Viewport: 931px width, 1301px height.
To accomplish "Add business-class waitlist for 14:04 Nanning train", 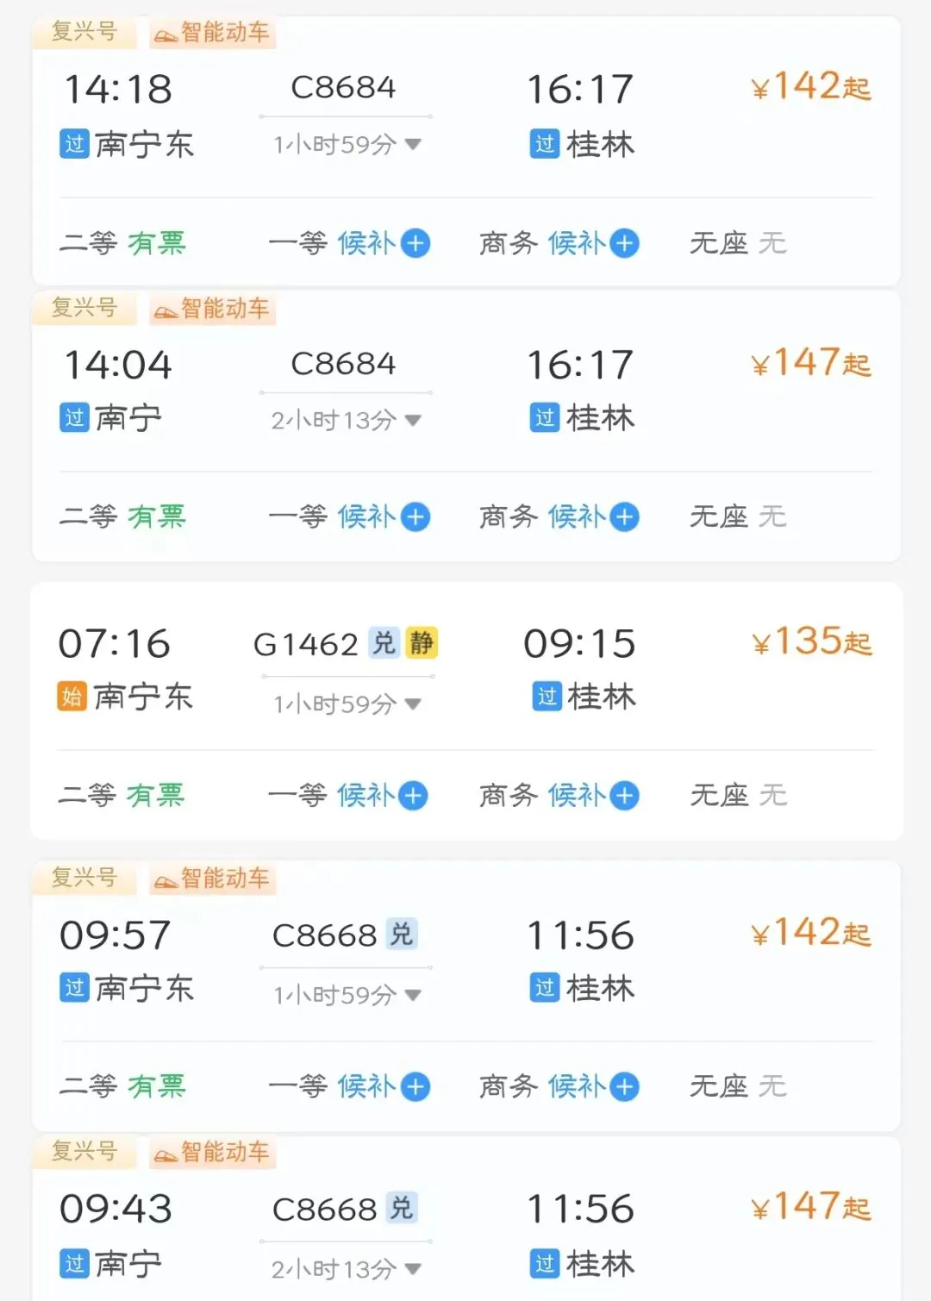I will tap(625, 517).
